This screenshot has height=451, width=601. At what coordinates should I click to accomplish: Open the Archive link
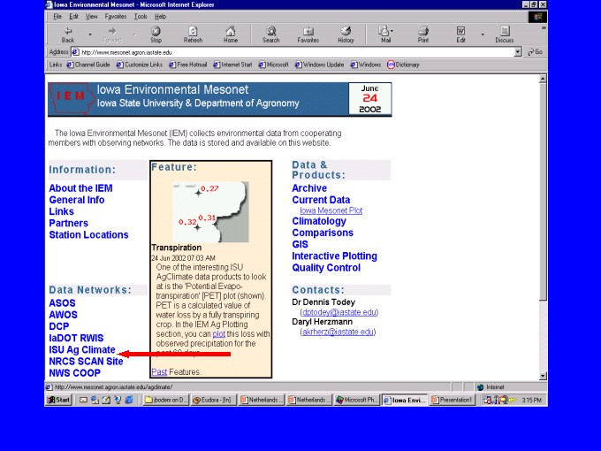(309, 188)
